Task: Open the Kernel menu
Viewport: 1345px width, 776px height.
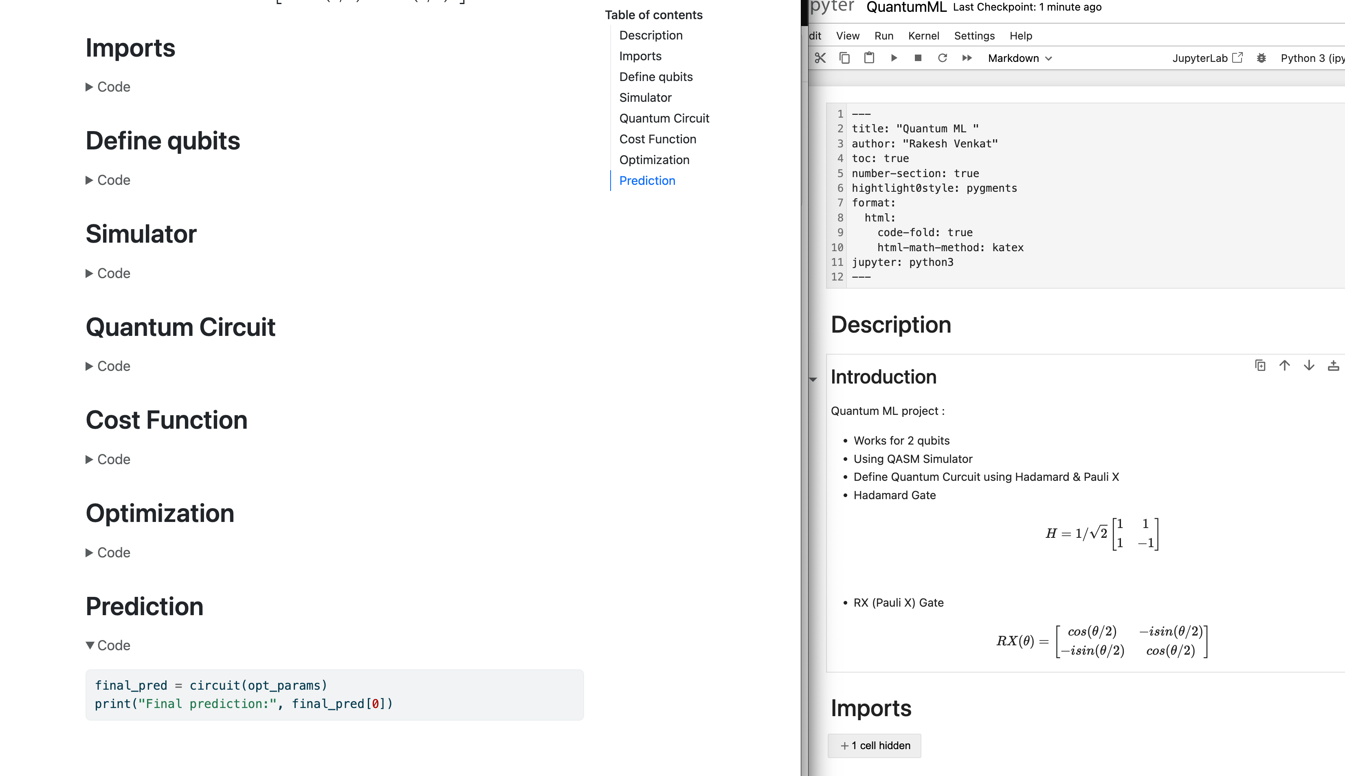Action: [x=923, y=36]
